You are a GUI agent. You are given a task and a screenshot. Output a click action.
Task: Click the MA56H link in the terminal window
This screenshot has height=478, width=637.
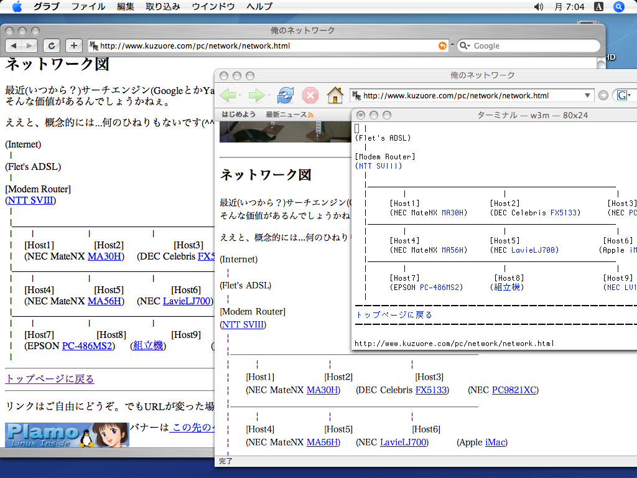452,250
